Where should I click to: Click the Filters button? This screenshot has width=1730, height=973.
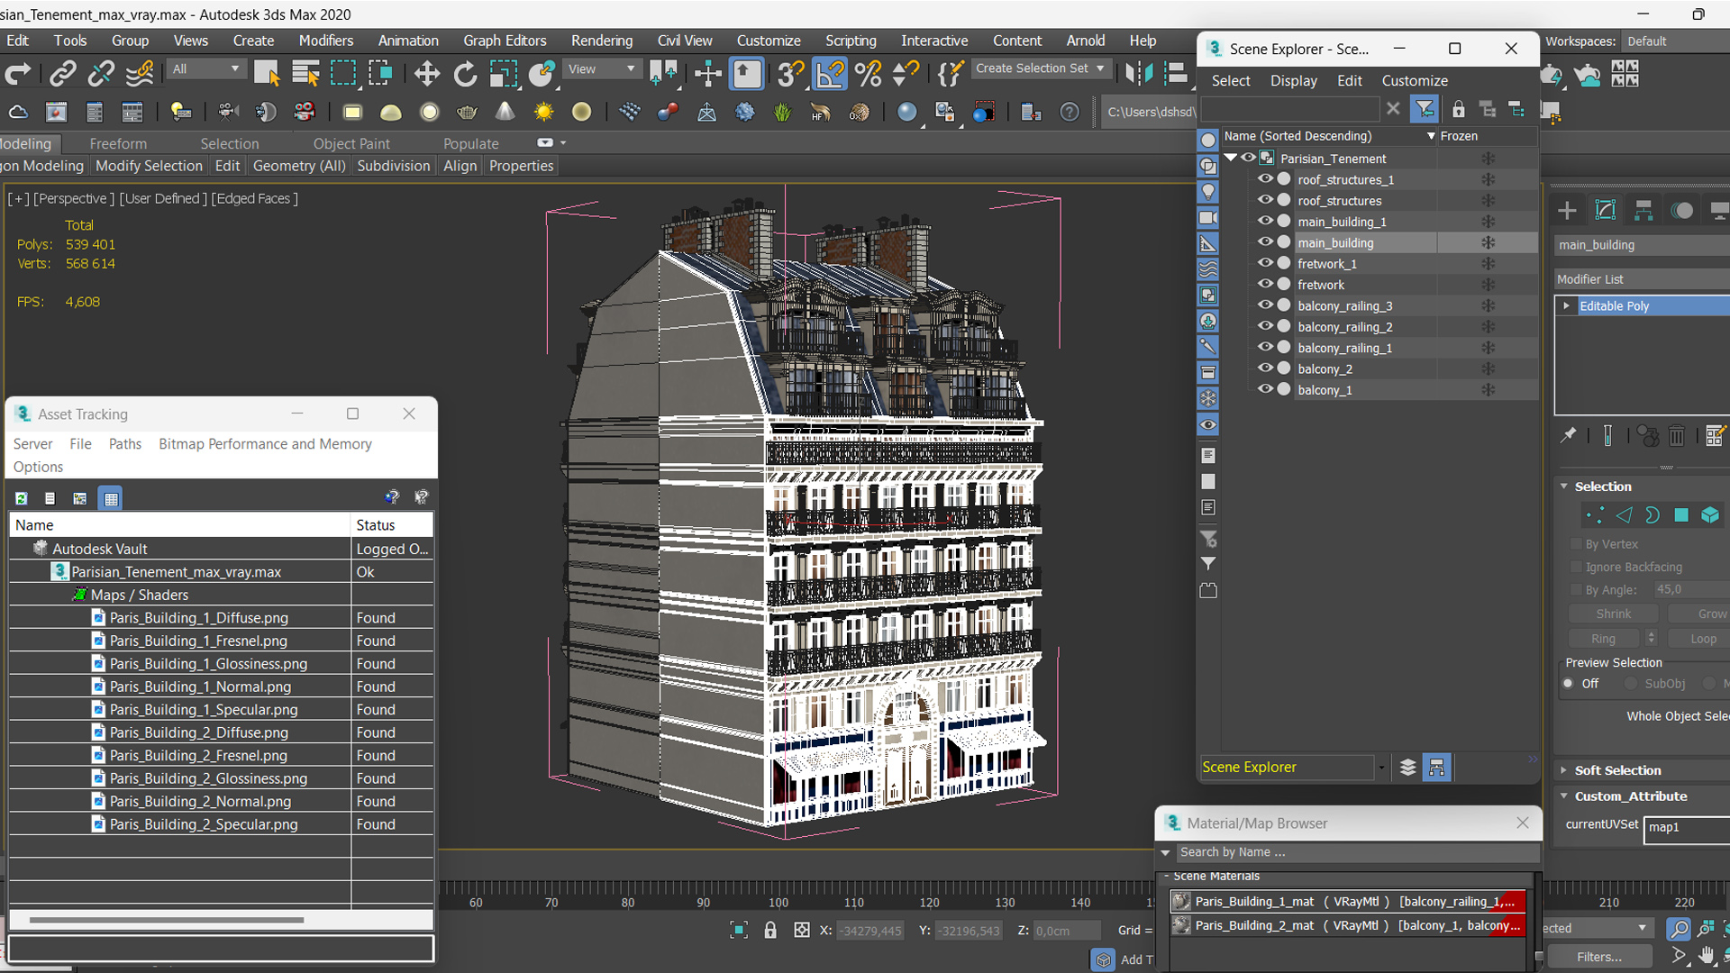coord(1599,957)
